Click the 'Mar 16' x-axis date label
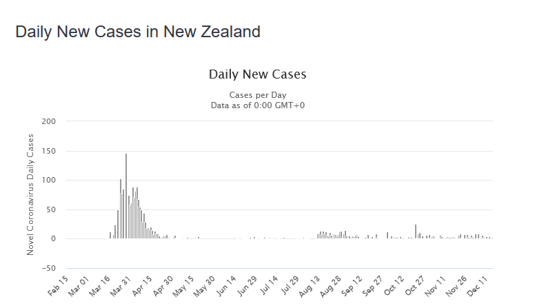 (101, 286)
